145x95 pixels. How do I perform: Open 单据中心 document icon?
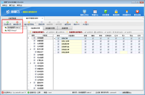(x=95, y=12)
